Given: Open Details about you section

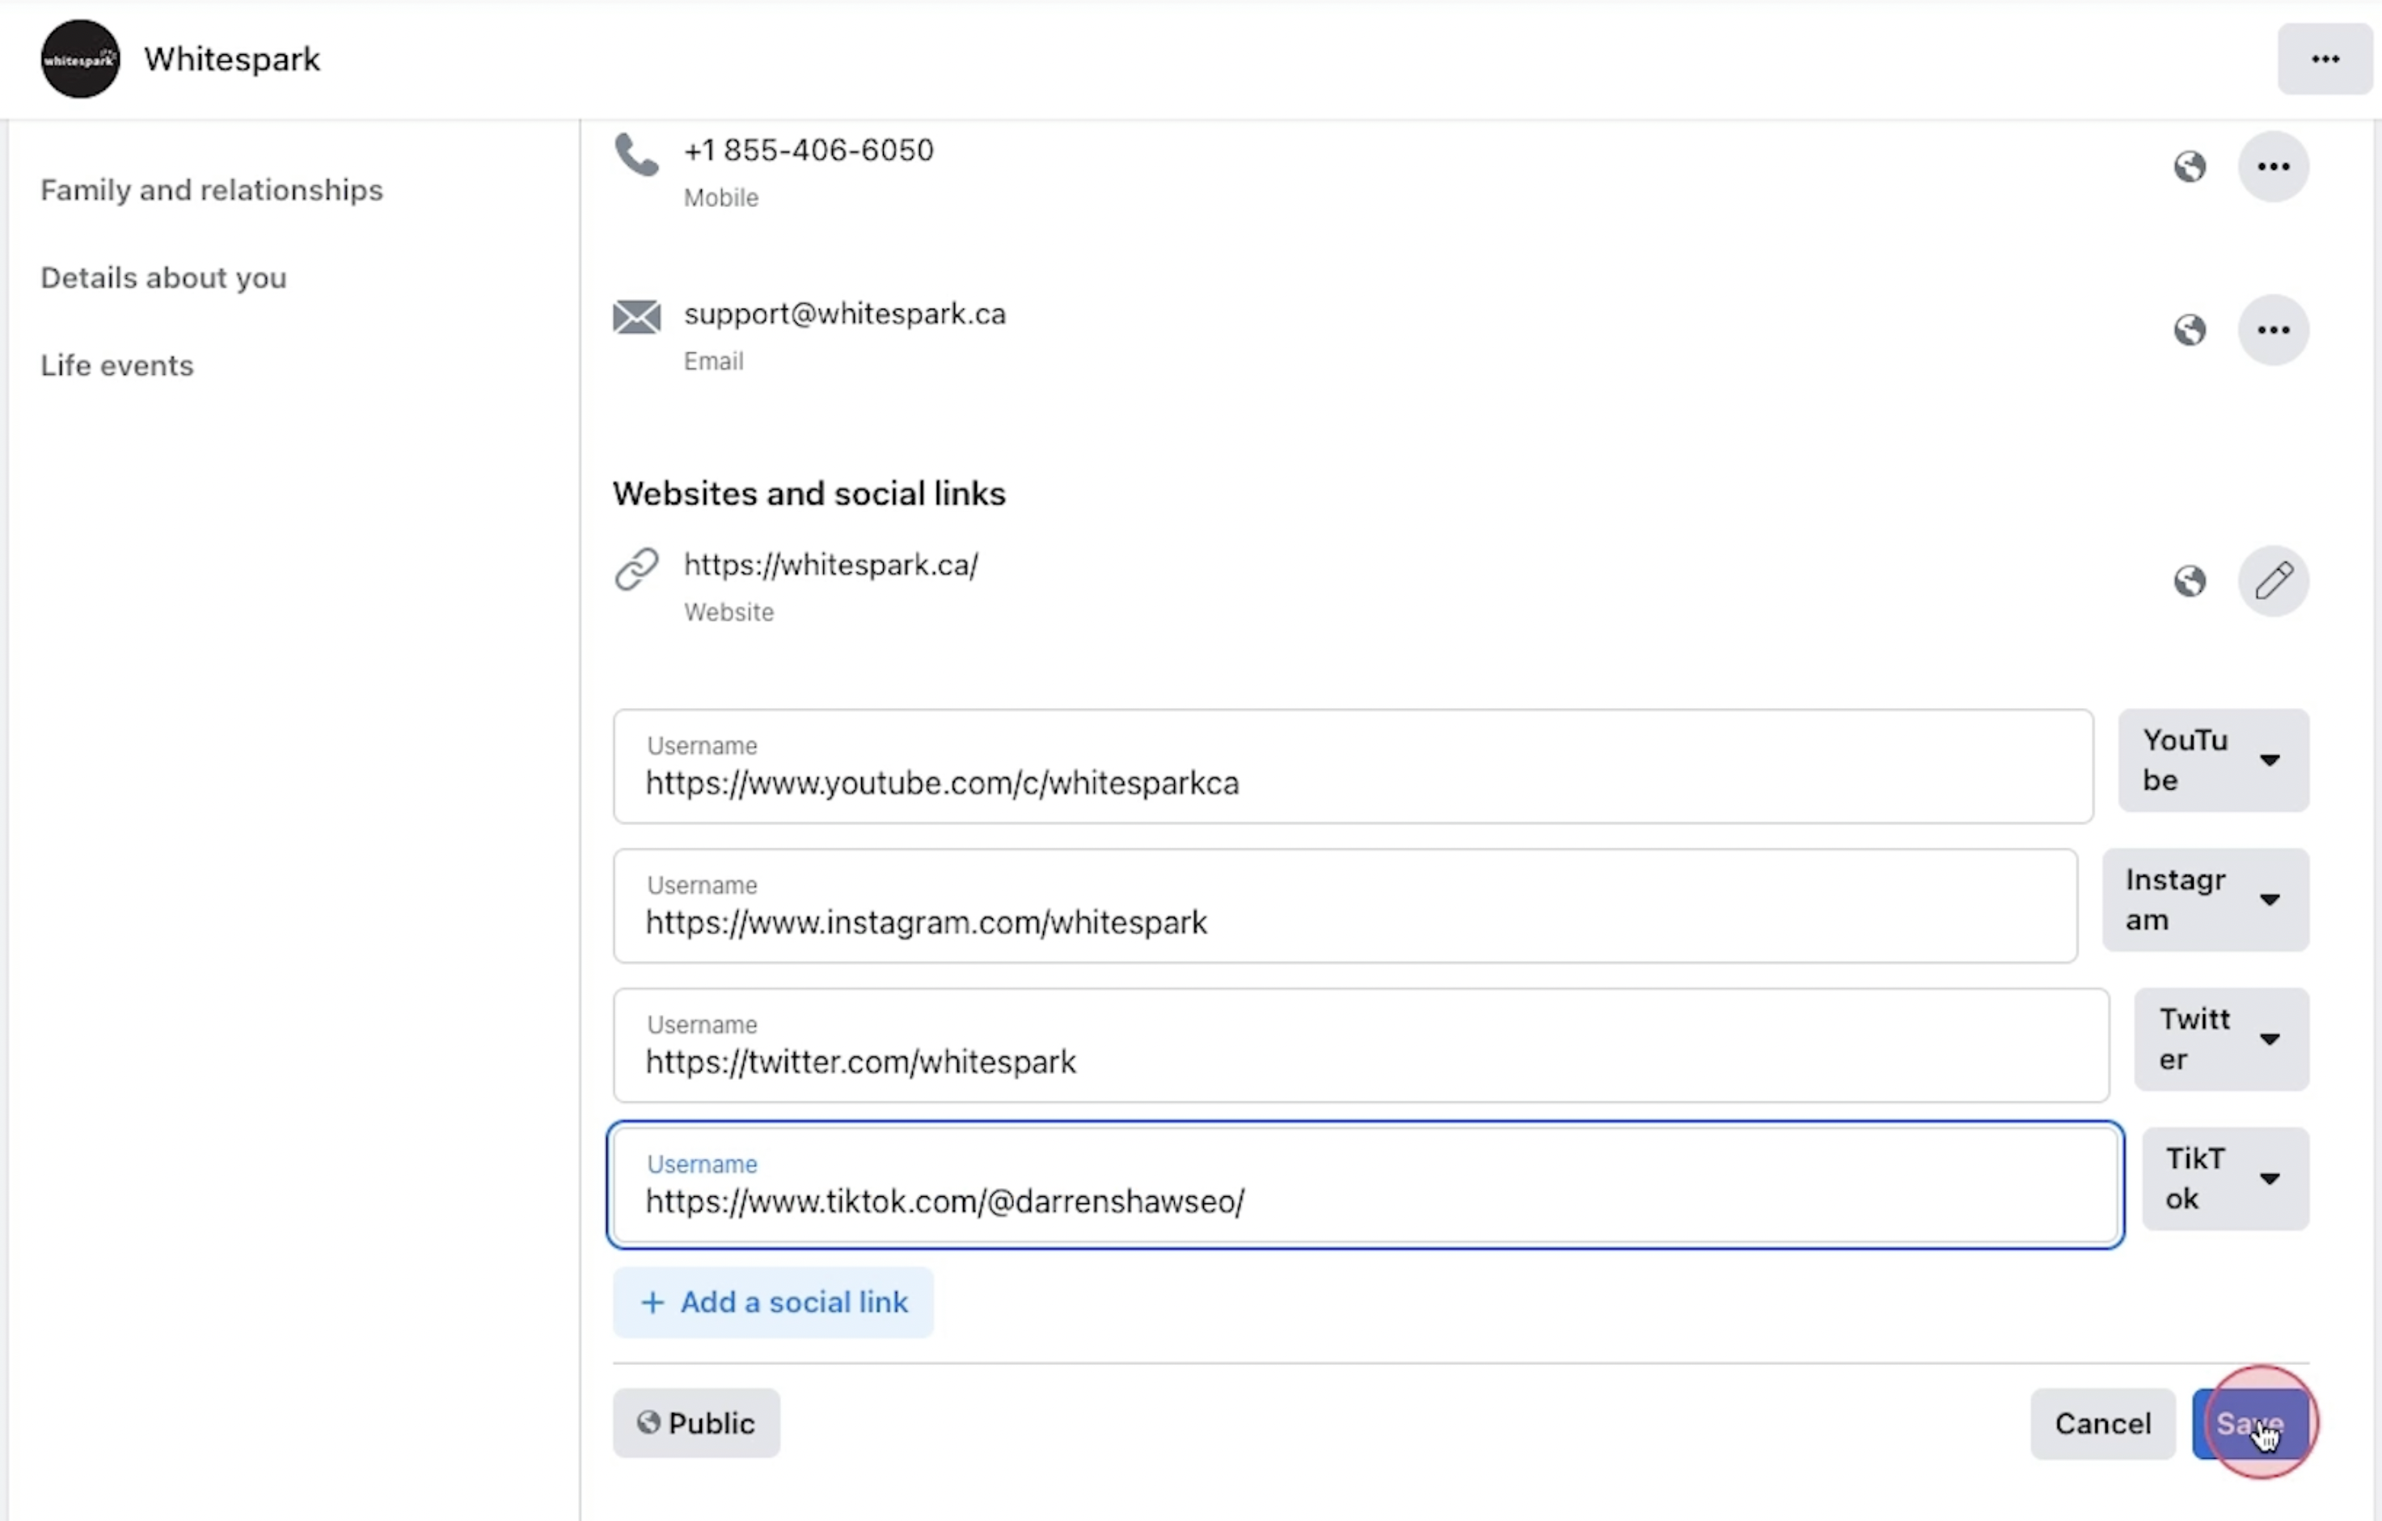Looking at the screenshot, I should click(x=163, y=278).
